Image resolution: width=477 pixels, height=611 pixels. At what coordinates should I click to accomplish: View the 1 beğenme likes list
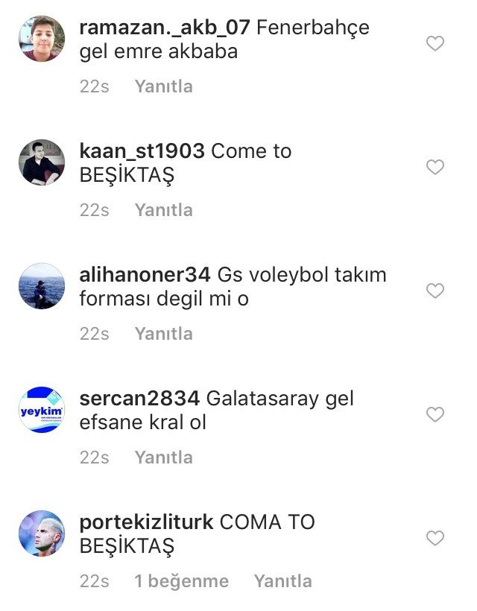click(182, 581)
